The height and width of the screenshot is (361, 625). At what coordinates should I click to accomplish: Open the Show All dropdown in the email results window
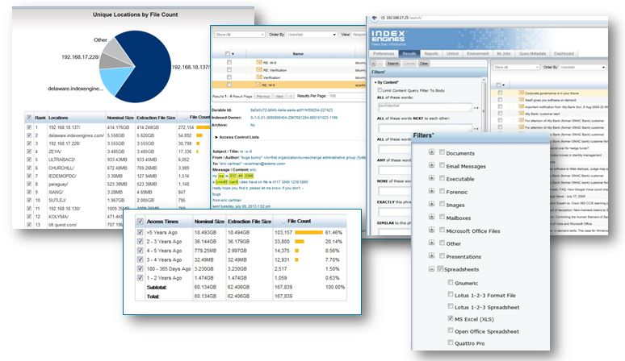pos(239,35)
